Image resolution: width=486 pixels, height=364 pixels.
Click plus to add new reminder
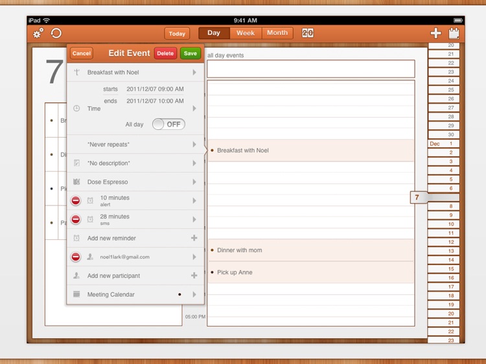194,238
